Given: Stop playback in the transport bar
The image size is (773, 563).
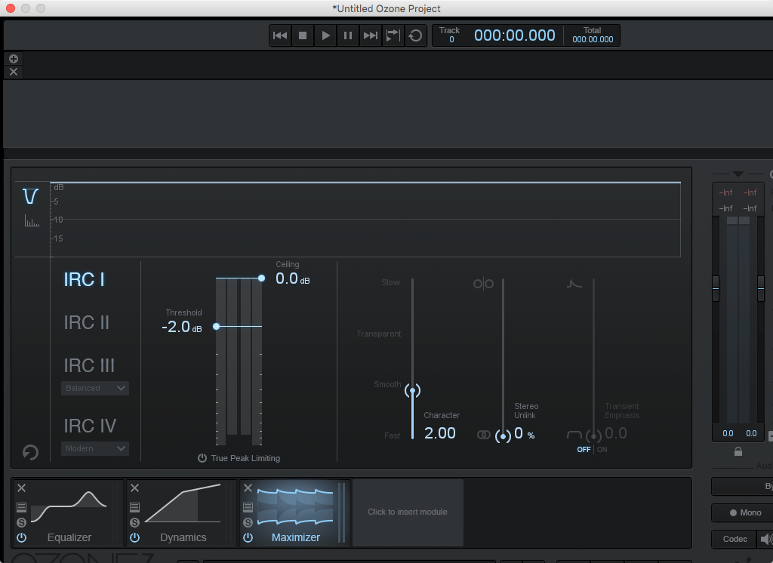Looking at the screenshot, I should tap(303, 35).
